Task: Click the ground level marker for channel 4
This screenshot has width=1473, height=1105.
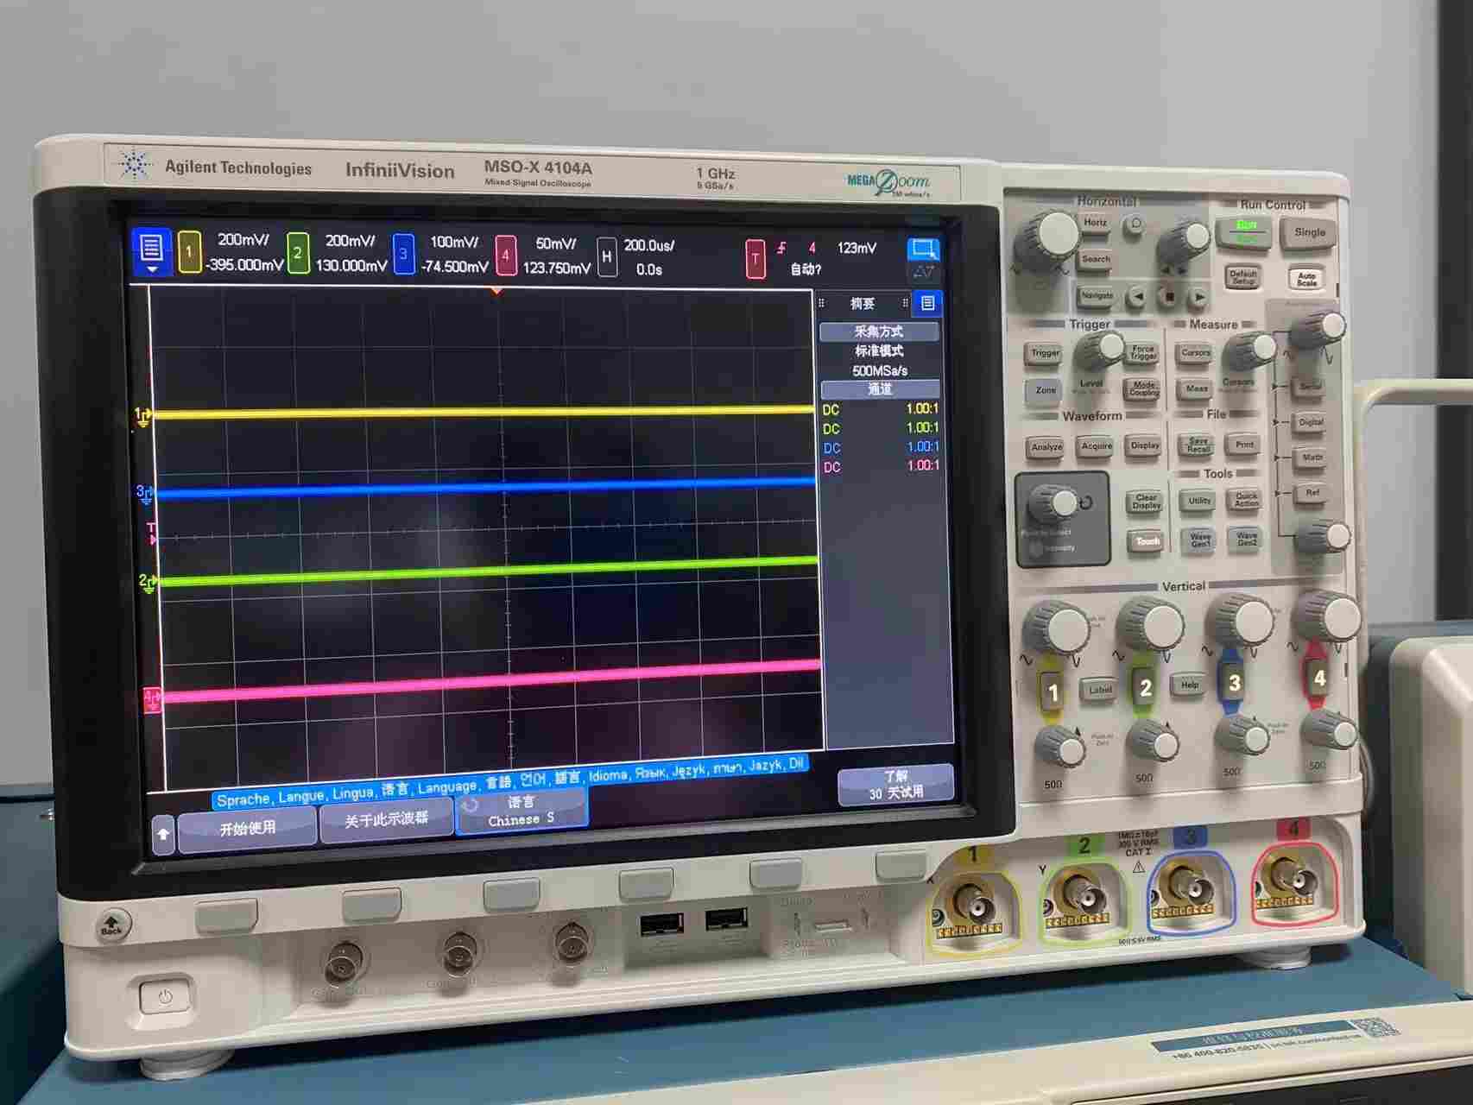Action: coord(152,699)
